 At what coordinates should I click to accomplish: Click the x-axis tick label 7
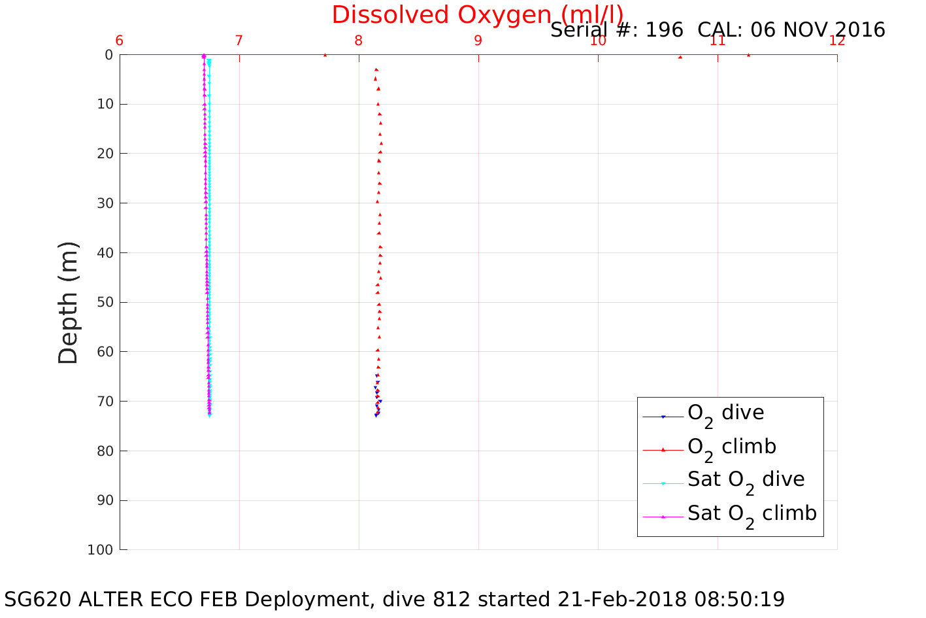click(x=239, y=41)
